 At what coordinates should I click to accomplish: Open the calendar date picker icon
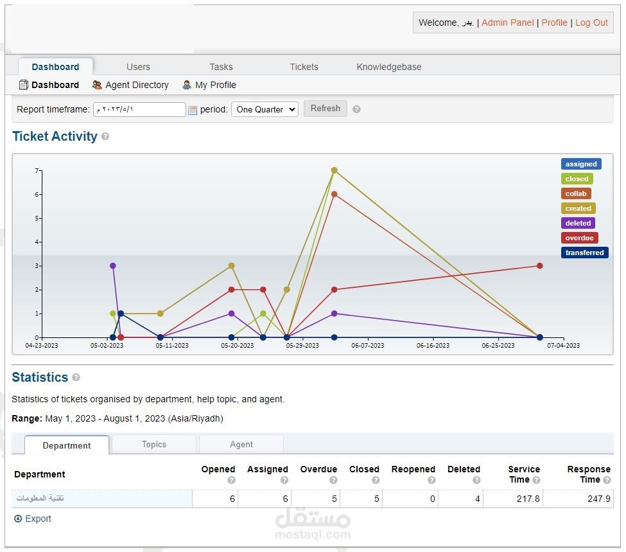(x=192, y=110)
